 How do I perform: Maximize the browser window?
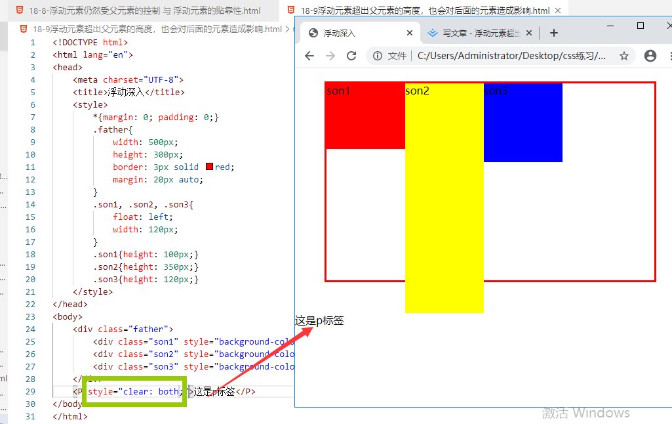click(641, 26)
